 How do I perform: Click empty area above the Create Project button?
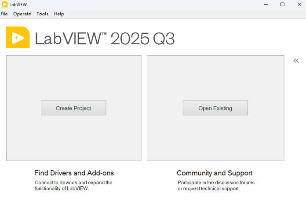point(73,77)
